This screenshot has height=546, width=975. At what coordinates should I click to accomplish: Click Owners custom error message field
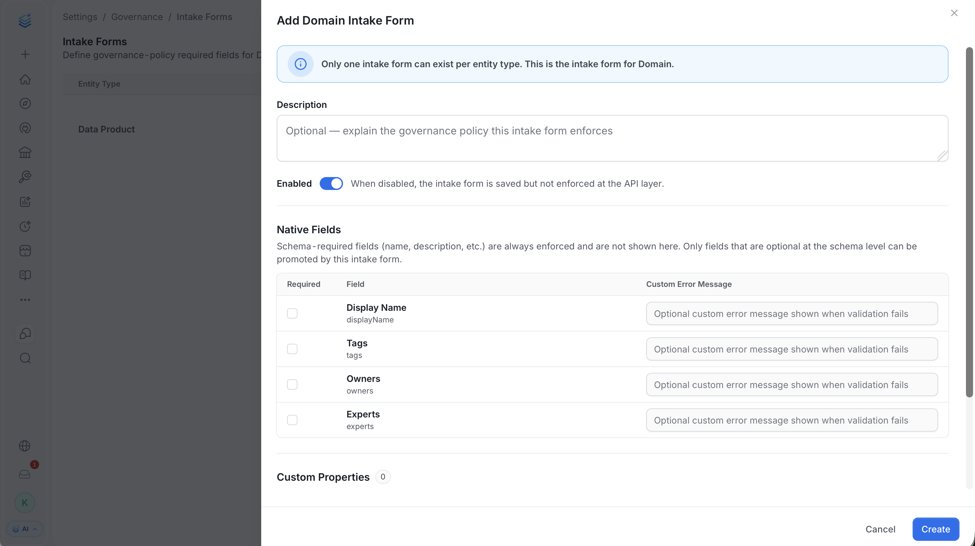(792, 384)
